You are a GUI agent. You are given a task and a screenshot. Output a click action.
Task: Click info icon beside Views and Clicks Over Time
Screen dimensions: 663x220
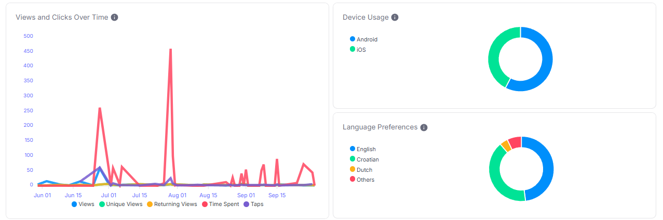[x=115, y=17]
